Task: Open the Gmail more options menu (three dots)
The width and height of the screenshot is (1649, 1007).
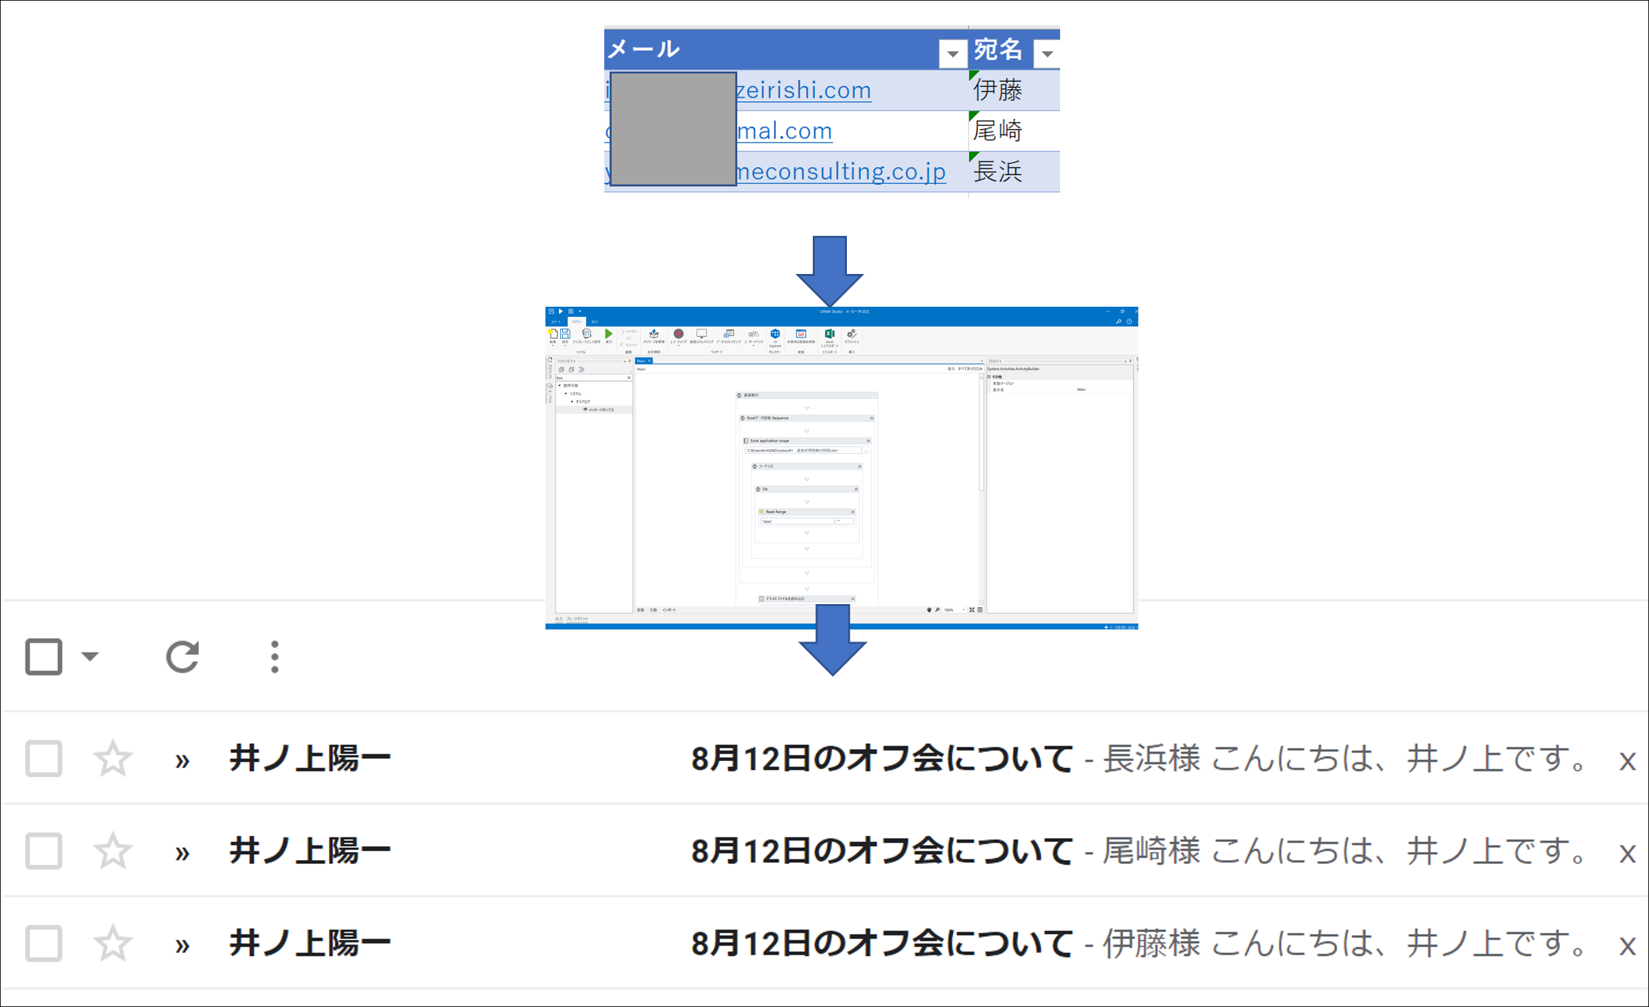Action: [274, 656]
